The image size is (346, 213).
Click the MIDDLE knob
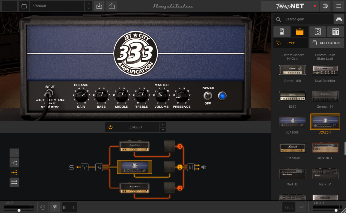[121, 96]
